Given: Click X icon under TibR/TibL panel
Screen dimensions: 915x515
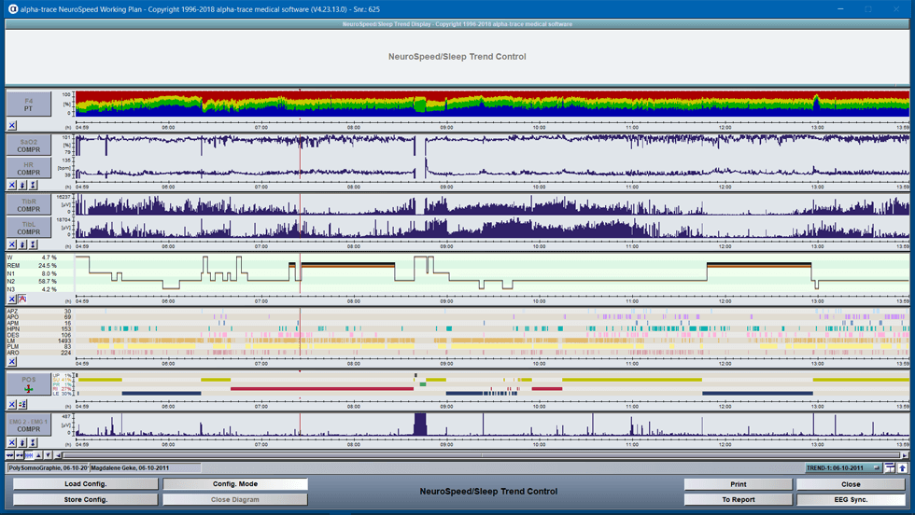Looking at the screenshot, I should coord(11,245).
